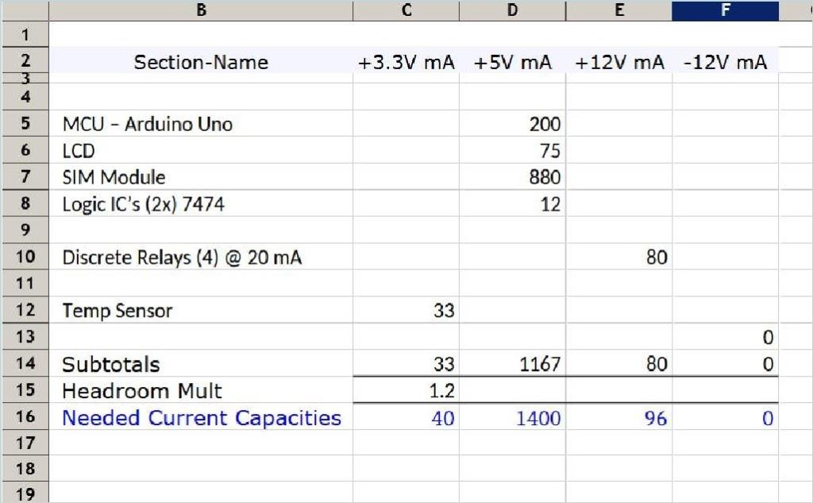Viewport: 813px width, 503px height.
Task: Select the -12V mA header cell
Action: coord(725,63)
